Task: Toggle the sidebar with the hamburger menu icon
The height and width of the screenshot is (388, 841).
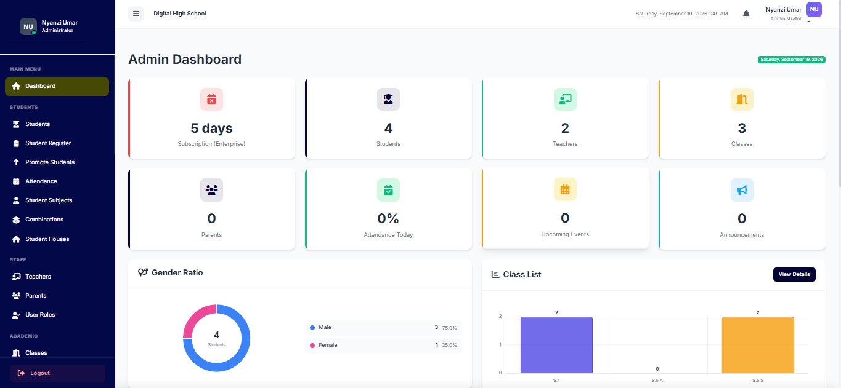Action: pyautogui.click(x=136, y=14)
